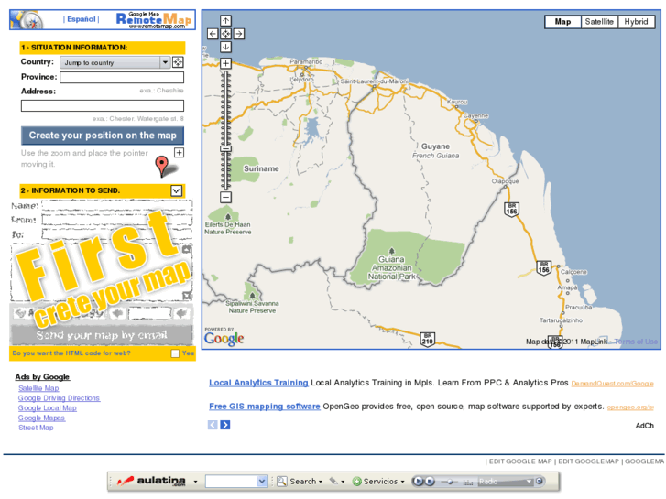Click the round button at radio end
The width and height of the screenshot is (666, 499).
click(540, 482)
